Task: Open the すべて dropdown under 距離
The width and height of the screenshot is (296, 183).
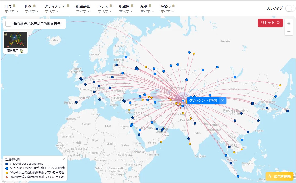Action: [x=147, y=11]
